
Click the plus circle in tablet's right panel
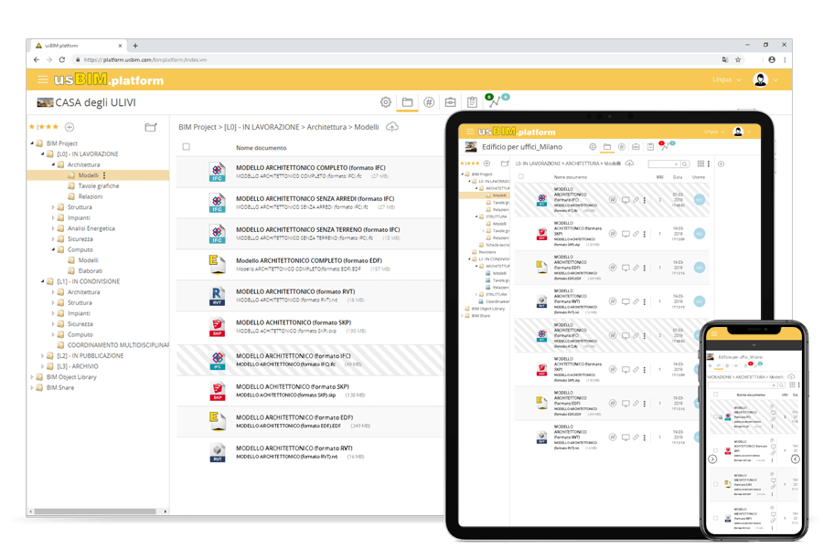click(721, 164)
